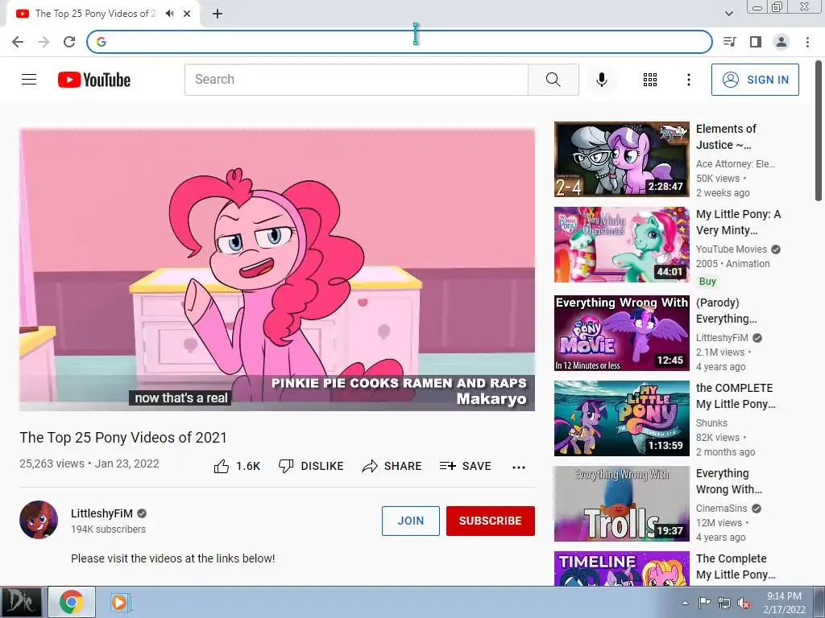Mute tab via speaker icon
Viewport: 825px width, 618px height.
[169, 14]
